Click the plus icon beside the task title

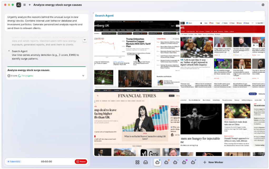tap(30, 5)
